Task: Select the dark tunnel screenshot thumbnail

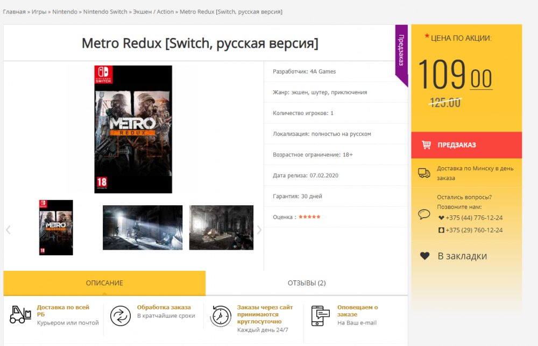Action: click(x=143, y=228)
